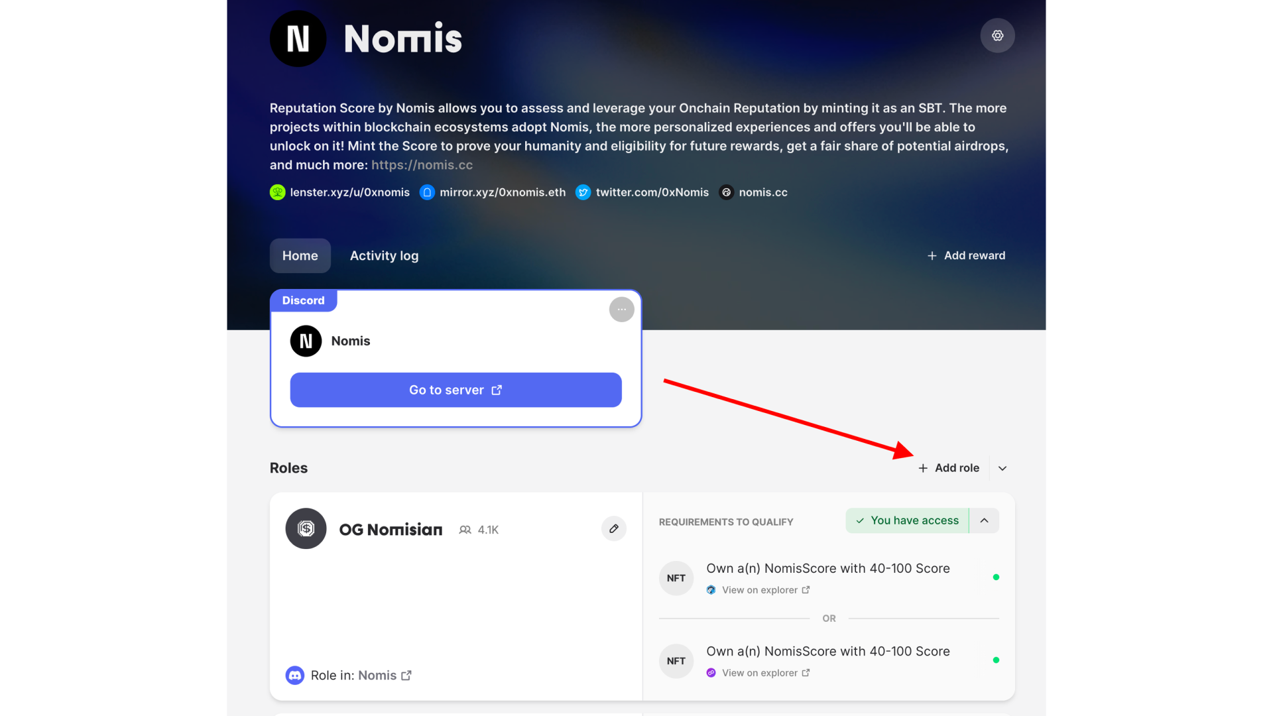The height and width of the screenshot is (716, 1273).
Task: Open dropdown arrow beside Add role
Action: tap(1002, 468)
